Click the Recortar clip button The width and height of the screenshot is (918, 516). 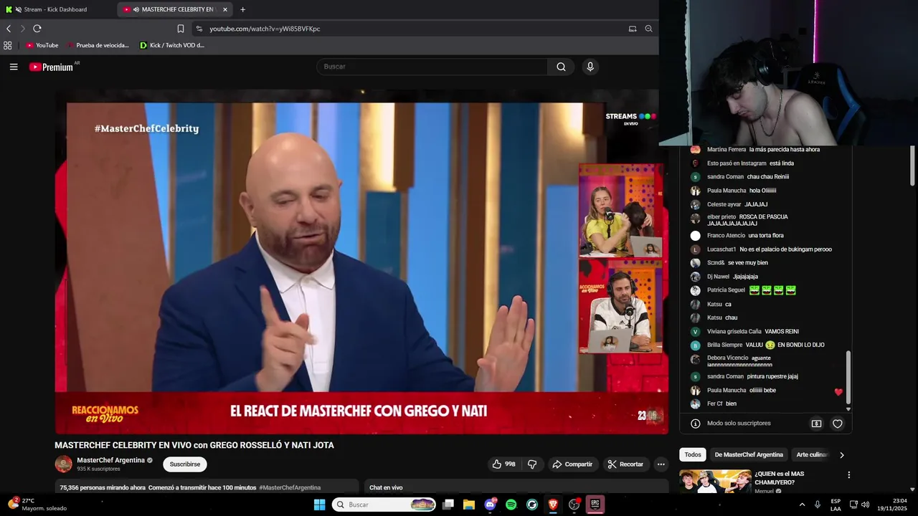click(625, 464)
